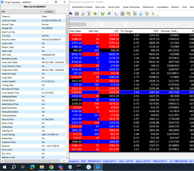The width and height of the screenshot is (194, 171).
Task: Select the Contract Name property row
Action: pyautogui.click(x=33, y=21)
